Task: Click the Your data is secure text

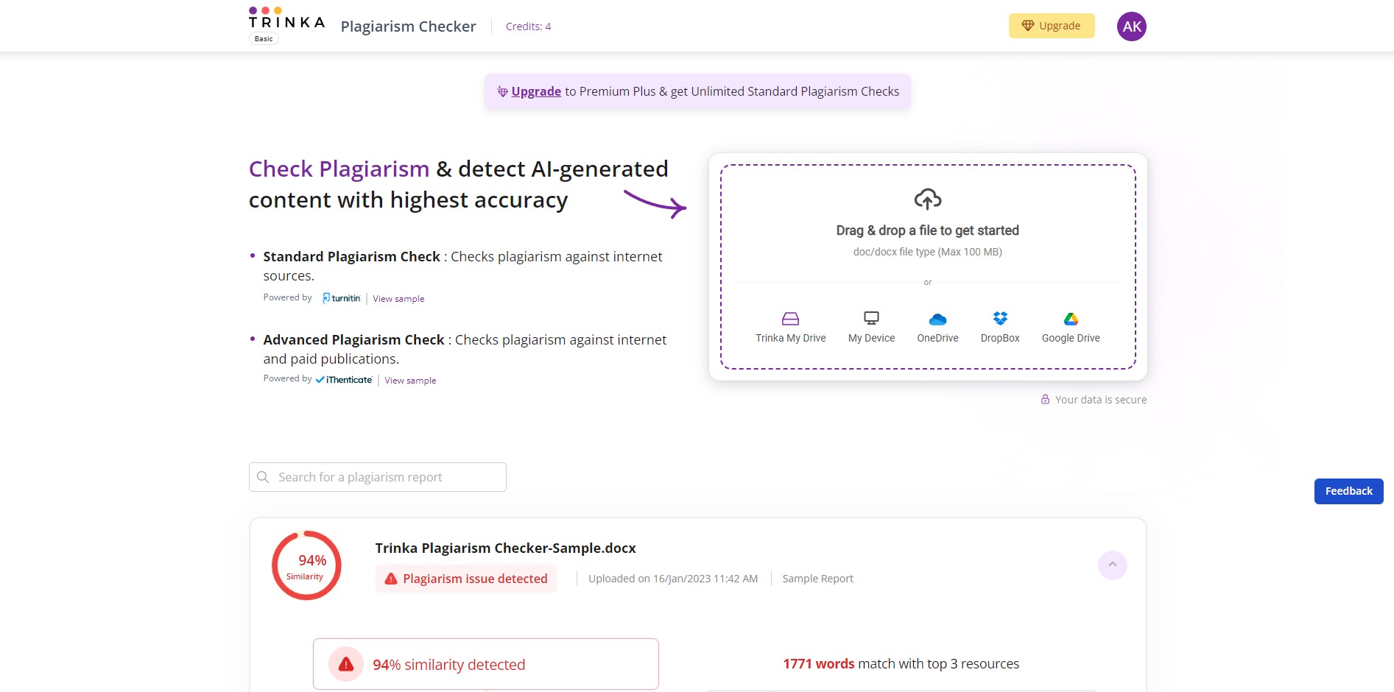Action: pyautogui.click(x=1101, y=400)
